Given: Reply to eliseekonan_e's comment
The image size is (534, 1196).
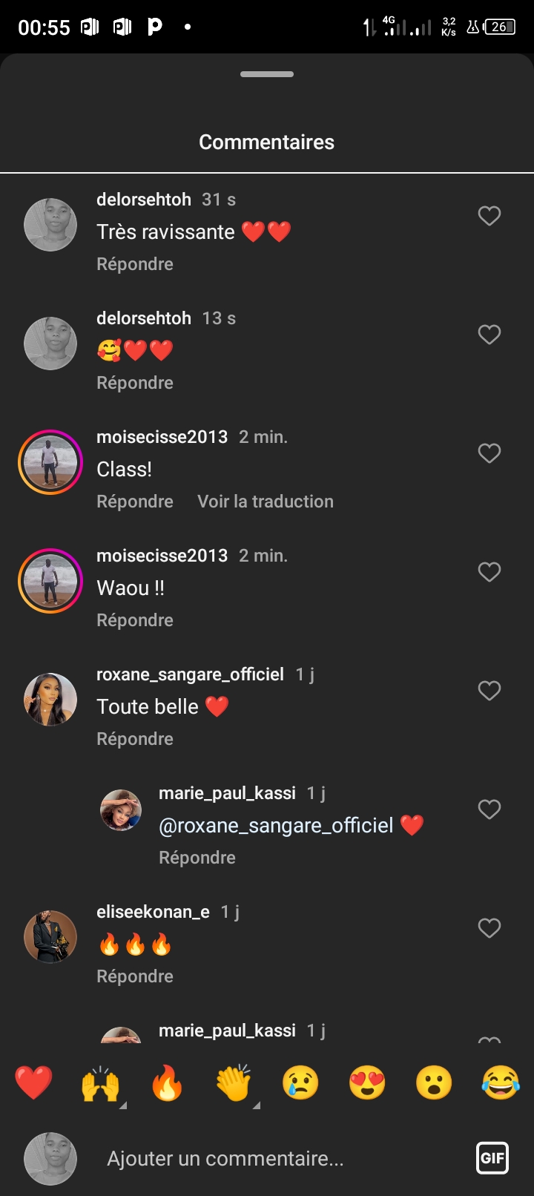Looking at the screenshot, I should [x=135, y=976].
